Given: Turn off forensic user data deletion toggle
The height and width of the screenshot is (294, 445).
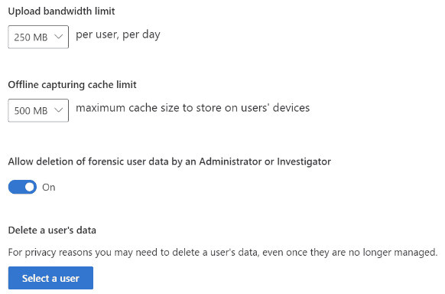Looking at the screenshot, I should (22, 187).
